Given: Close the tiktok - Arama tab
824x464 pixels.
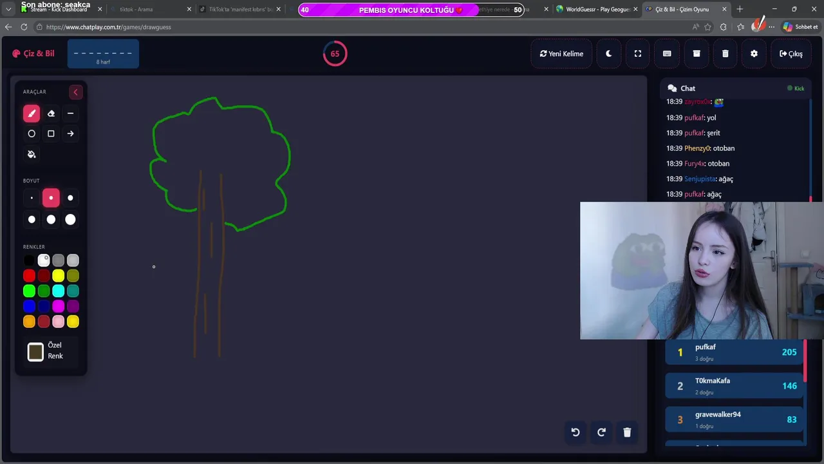Looking at the screenshot, I should point(189,9).
